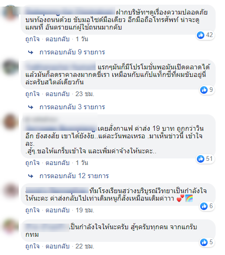Click the like reaction icon showing 42
The height and width of the screenshot is (255, 225).
tap(201, 35)
